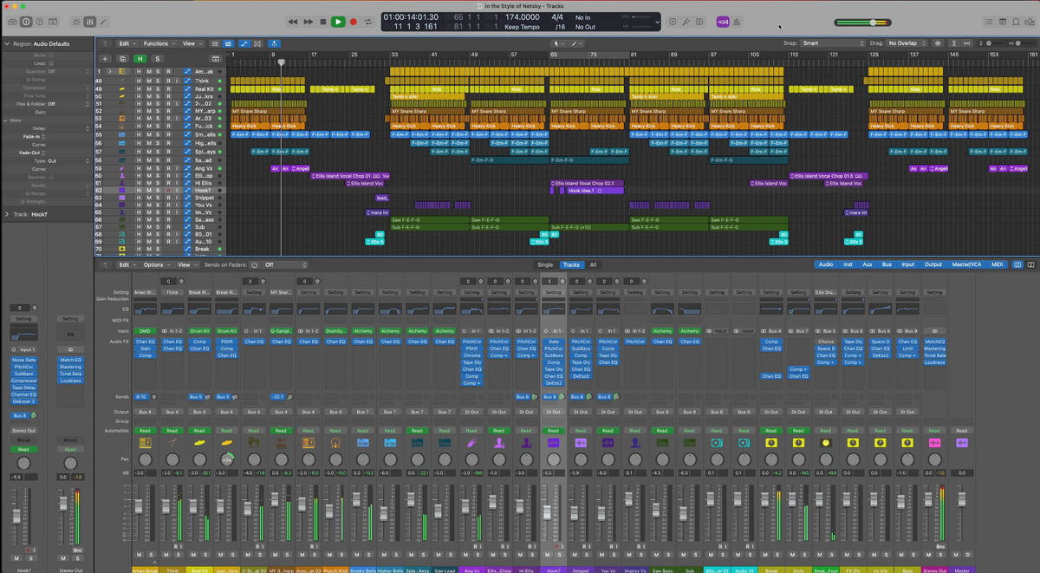
Task: Click DeEsser 2 plugin in inspector strip
Action: coord(24,401)
